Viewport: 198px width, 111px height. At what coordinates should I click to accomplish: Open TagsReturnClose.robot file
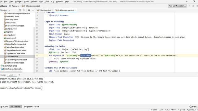click(x=15, y=53)
